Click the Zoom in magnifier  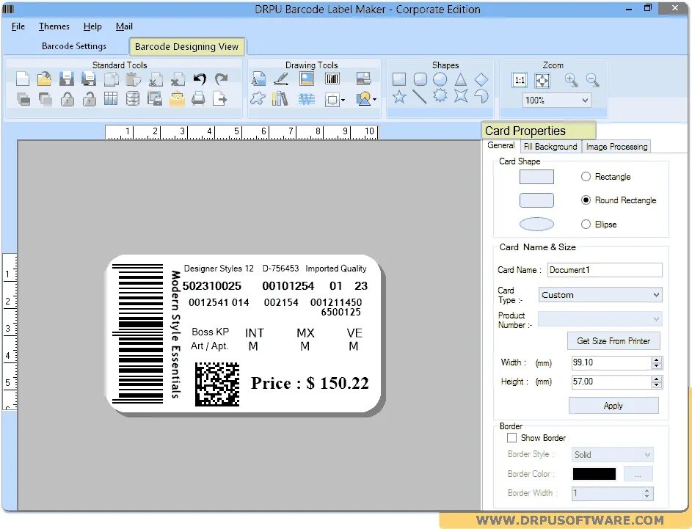click(x=571, y=80)
